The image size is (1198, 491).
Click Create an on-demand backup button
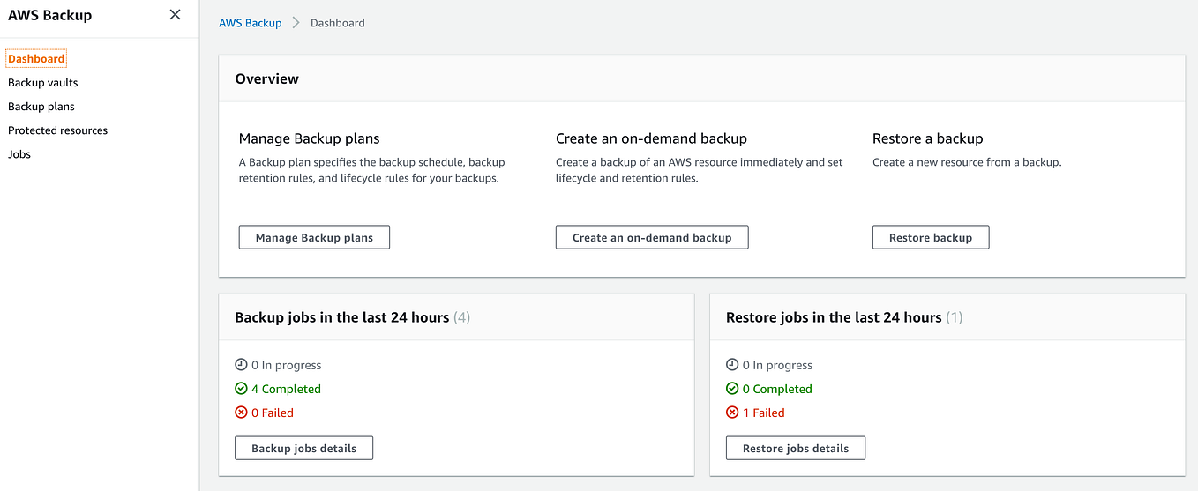coord(652,237)
